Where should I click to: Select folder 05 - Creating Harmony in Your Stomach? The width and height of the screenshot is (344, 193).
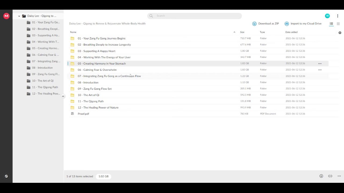pos(198,64)
